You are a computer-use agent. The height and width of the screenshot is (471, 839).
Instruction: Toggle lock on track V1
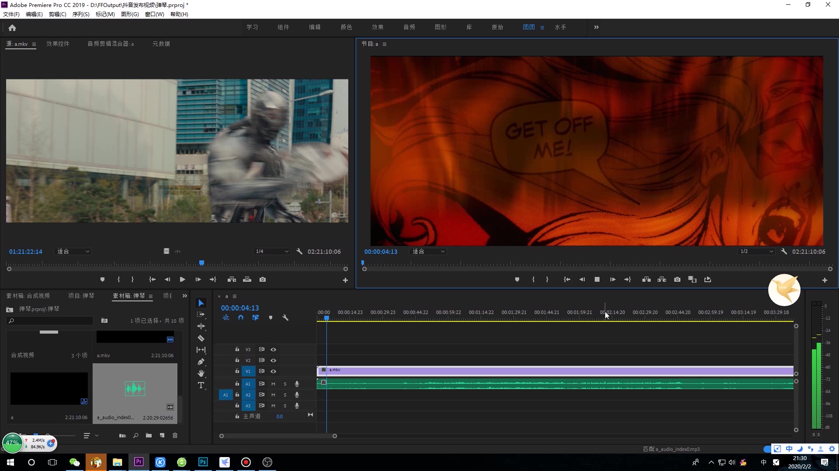tap(237, 371)
